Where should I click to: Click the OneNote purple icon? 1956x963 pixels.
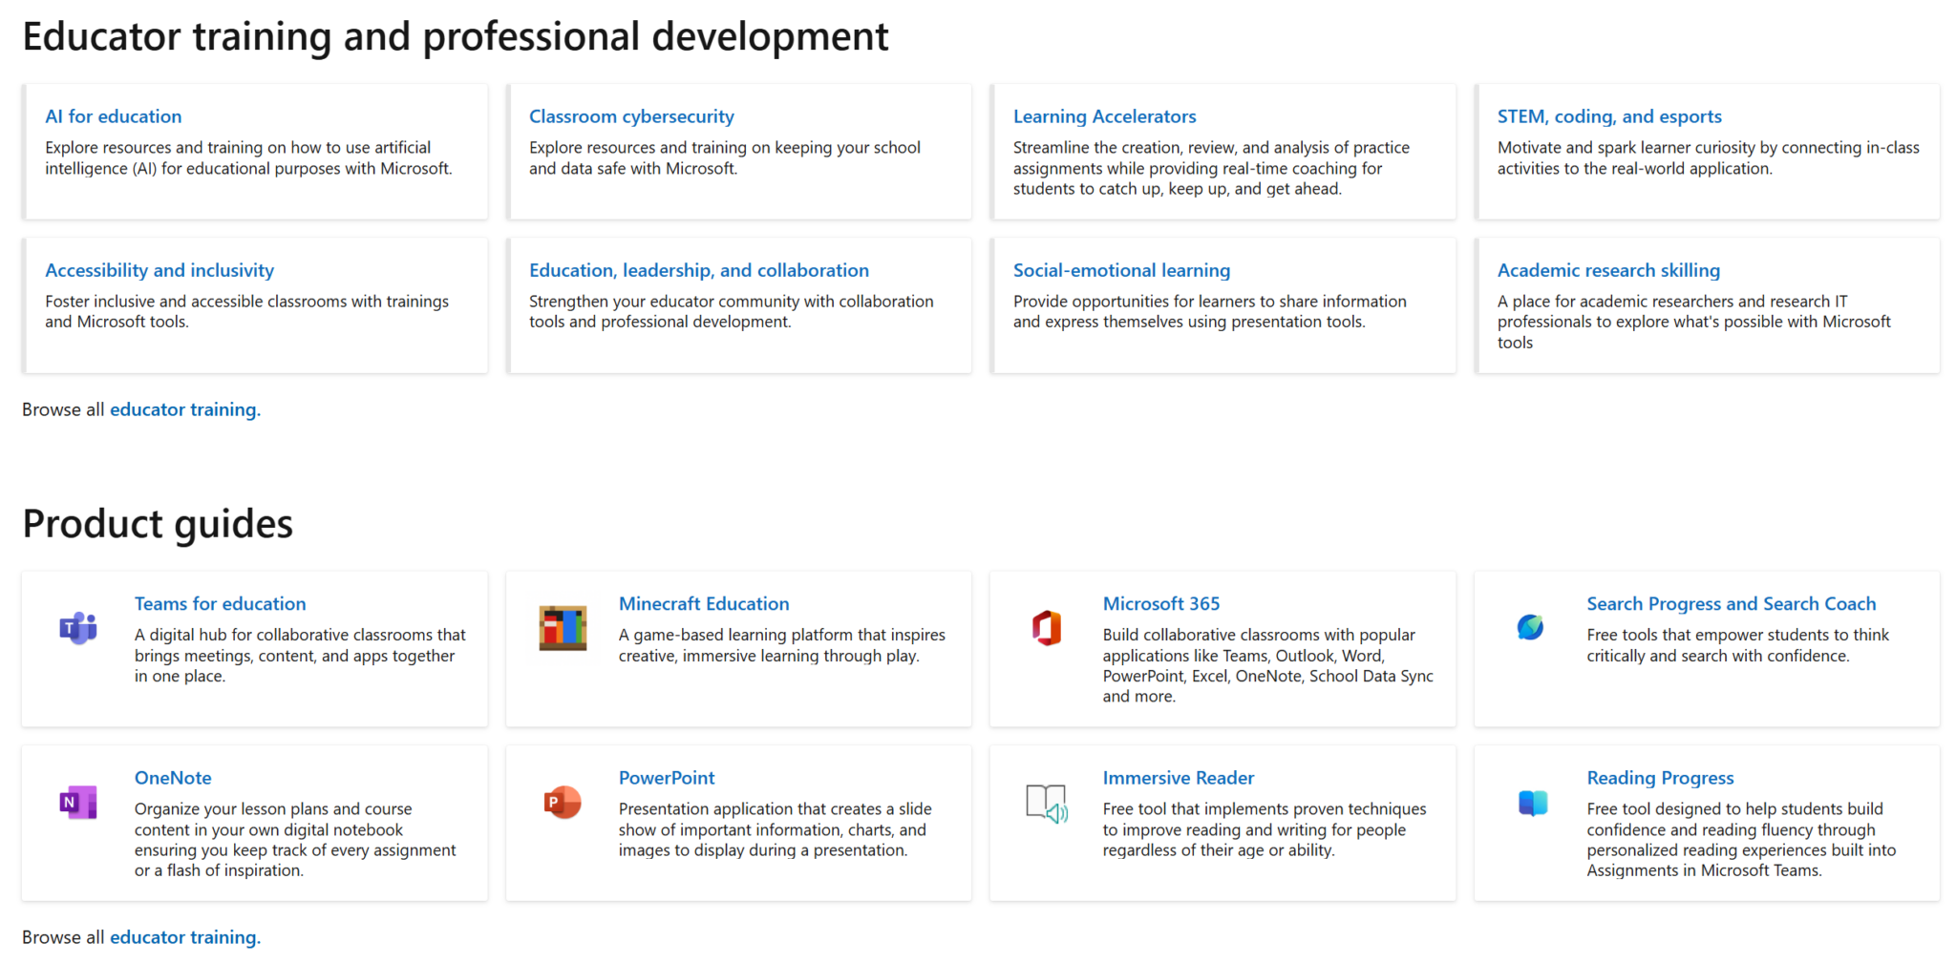click(78, 803)
